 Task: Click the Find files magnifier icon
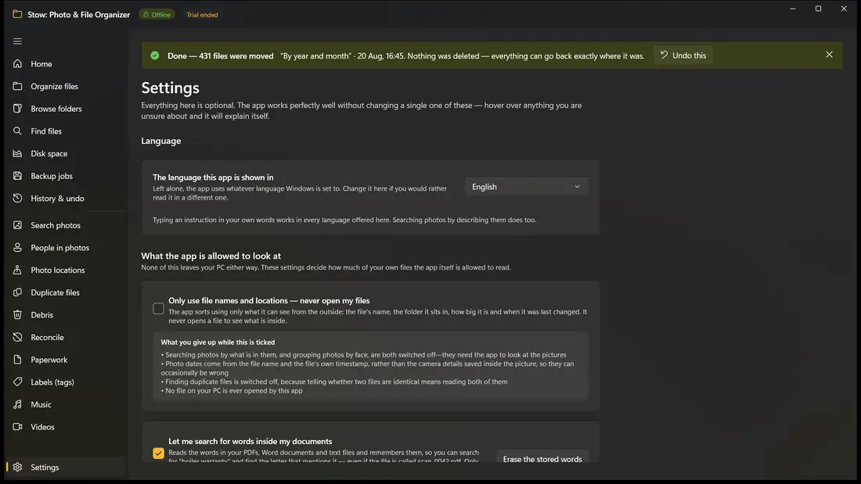17,131
